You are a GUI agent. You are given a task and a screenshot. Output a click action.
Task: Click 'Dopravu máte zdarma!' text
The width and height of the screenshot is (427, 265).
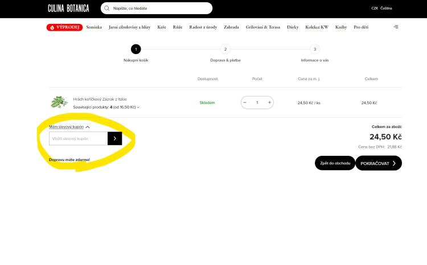tap(69, 160)
